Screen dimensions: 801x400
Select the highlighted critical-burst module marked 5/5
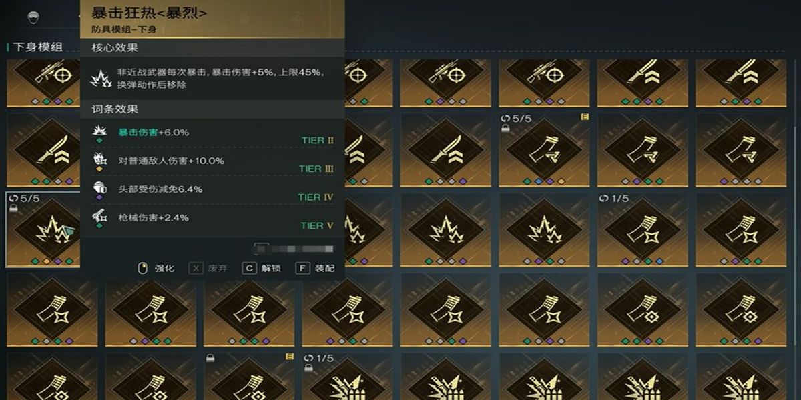(x=43, y=229)
